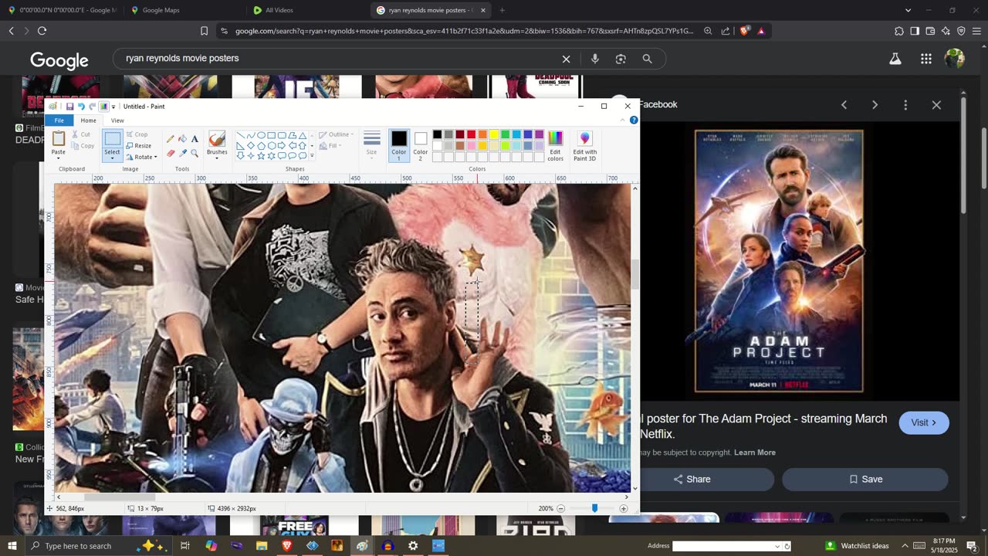This screenshot has width=988, height=556.
Task: Choose the Line shape in Shapes gallery
Action: [241, 135]
